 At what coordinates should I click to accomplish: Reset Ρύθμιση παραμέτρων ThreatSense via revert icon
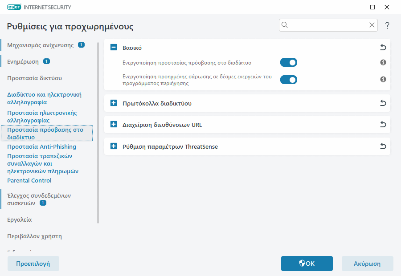coord(383,146)
